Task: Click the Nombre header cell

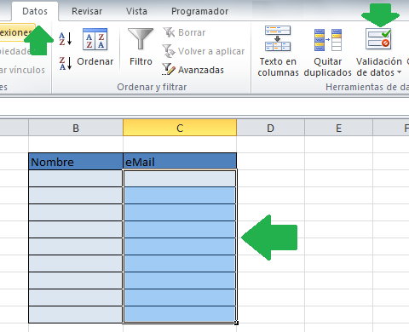Action: click(x=76, y=162)
